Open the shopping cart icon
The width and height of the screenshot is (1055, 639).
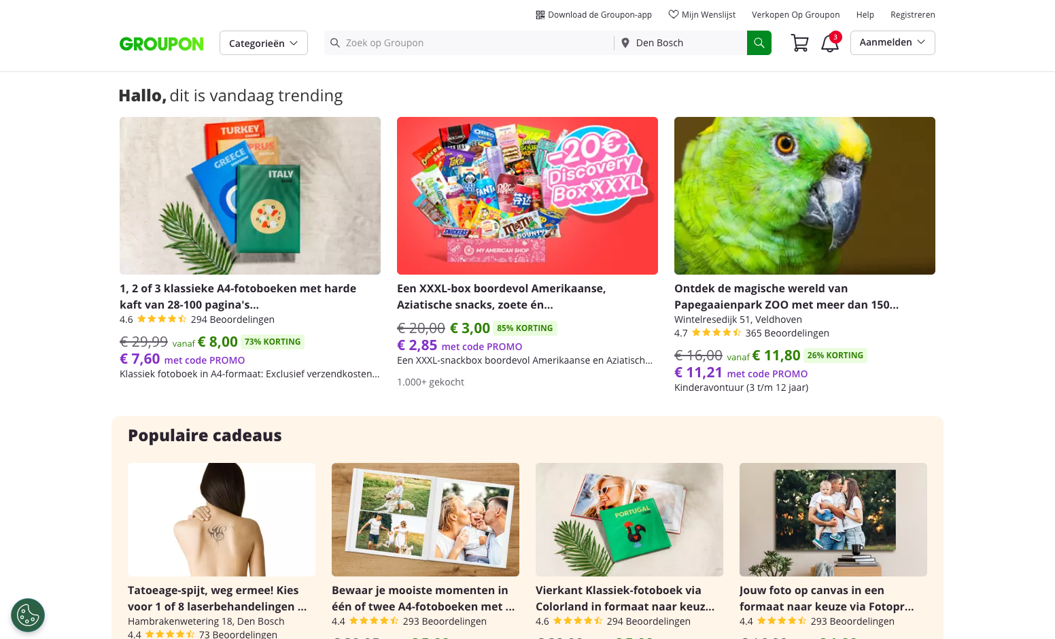799,43
